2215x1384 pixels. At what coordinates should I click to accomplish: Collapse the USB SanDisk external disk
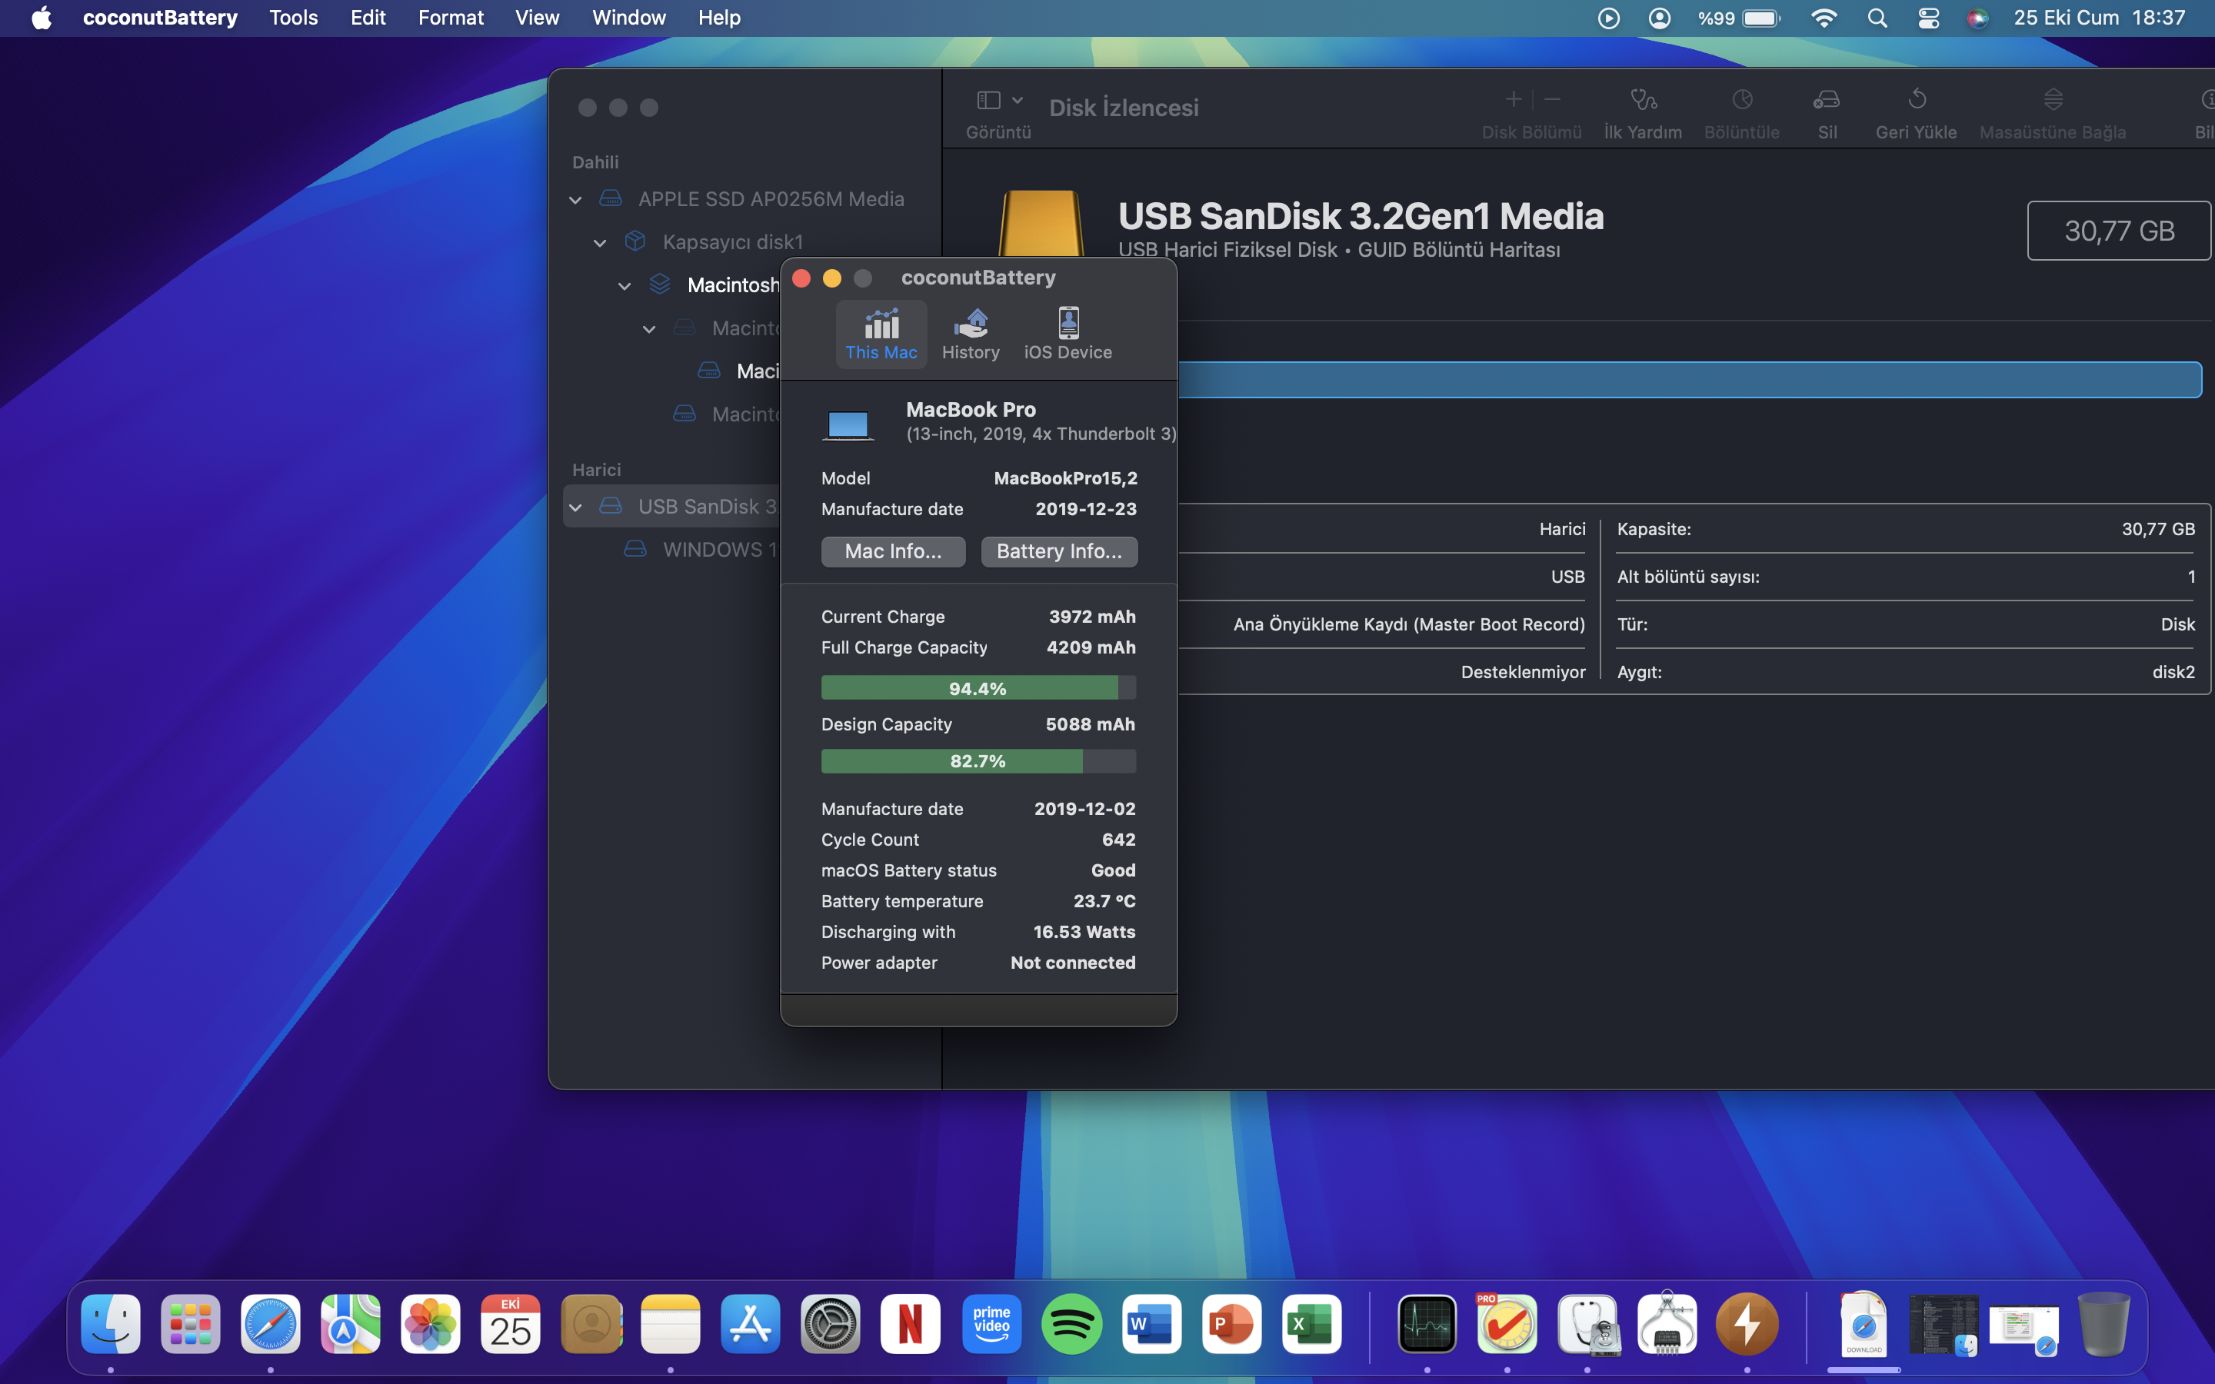pyautogui.click(x=575, y=507)
